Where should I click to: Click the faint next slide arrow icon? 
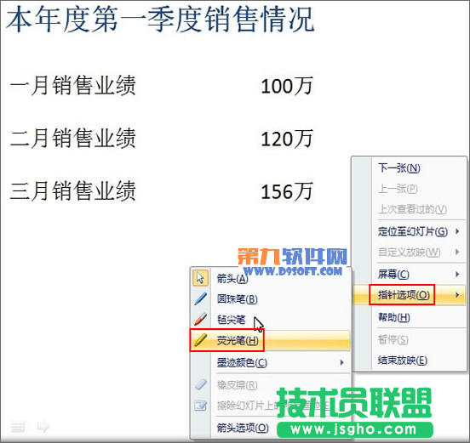pos(43,426)
